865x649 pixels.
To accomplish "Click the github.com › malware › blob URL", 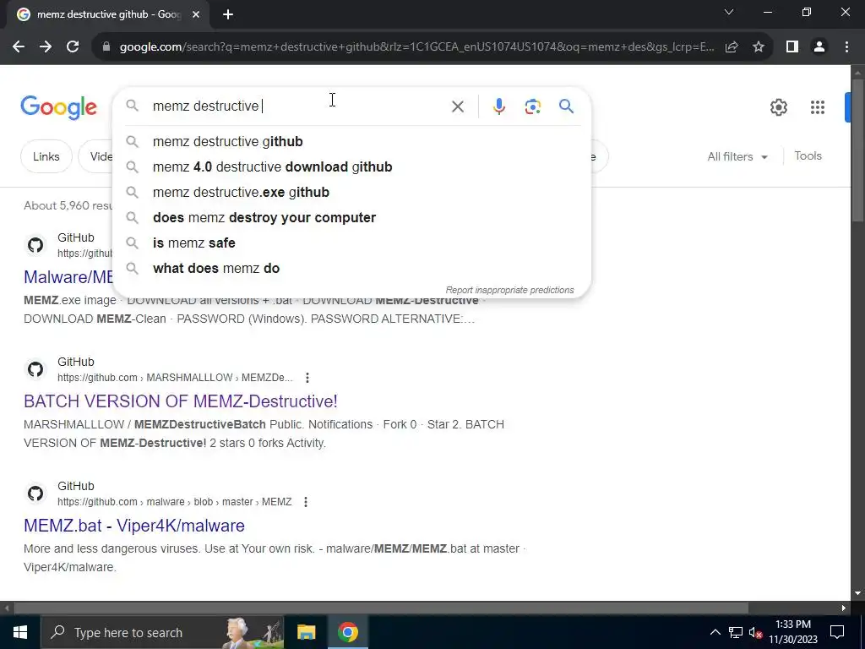I will point(174,502).
